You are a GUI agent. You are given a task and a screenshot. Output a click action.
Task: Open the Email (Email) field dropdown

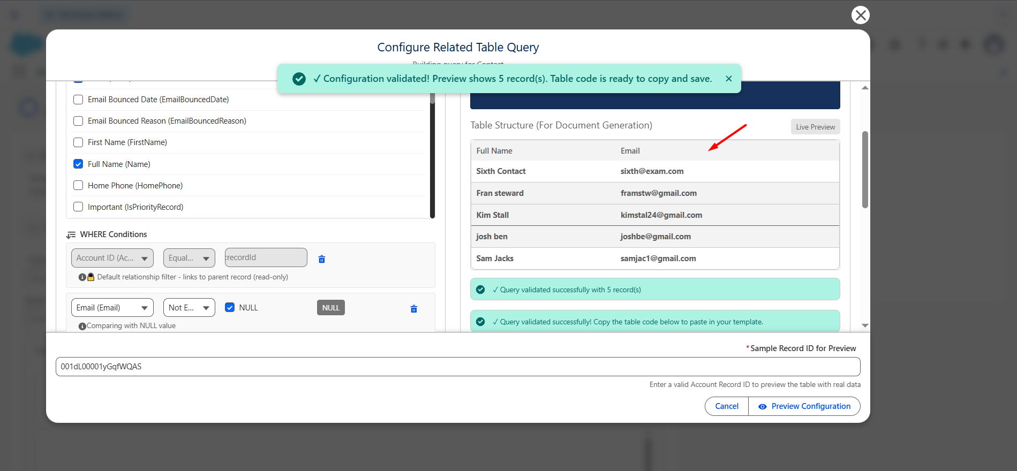112,308
